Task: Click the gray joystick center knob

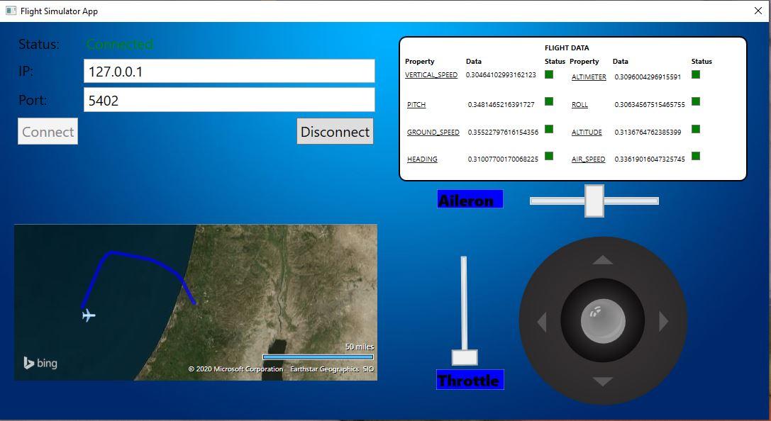Action: click(603, 321)
